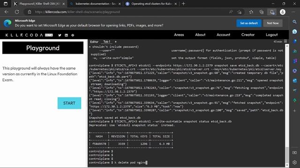The image size is (300, 168).
Task: Open Edge settings and more menu
Action: click(x=293, y=12)
